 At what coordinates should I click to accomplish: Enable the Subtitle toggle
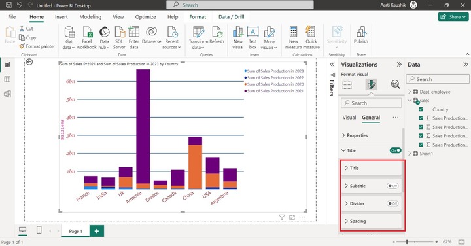pos(392,186)
